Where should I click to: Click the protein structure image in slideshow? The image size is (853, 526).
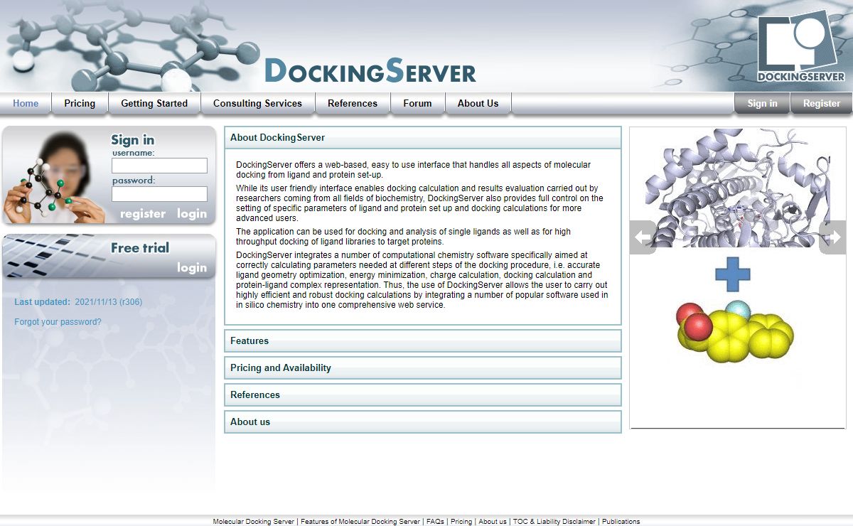(x=736, y=188)
